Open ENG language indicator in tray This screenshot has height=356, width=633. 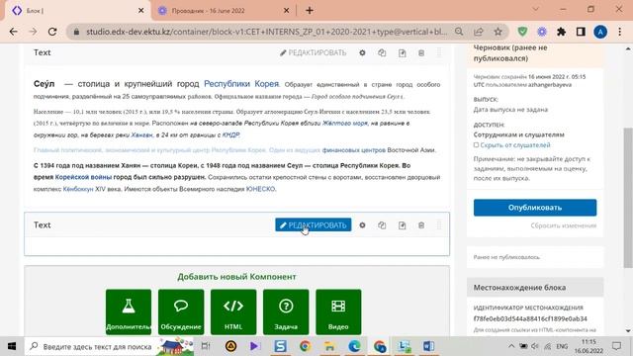[562, 346]
